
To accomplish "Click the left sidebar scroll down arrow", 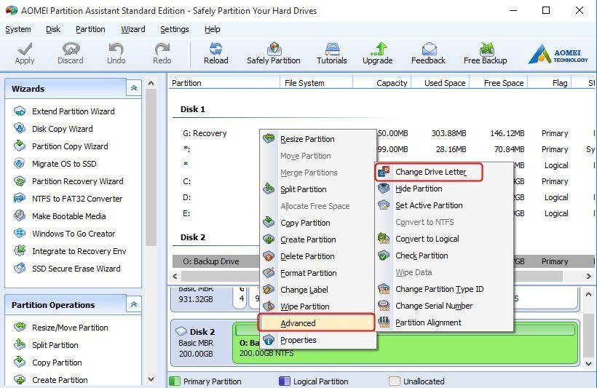I will (x=151, y=379).
